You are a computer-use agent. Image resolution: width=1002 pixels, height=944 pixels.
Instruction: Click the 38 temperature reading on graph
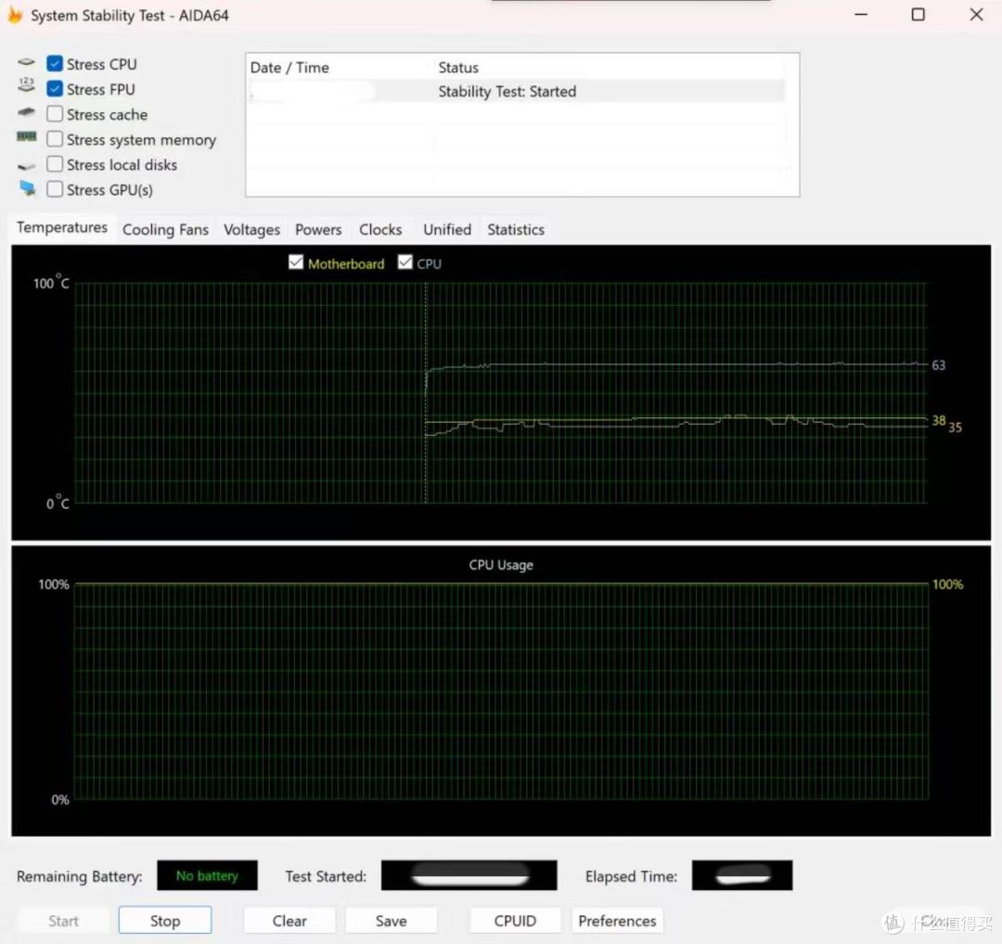[938, 420]
